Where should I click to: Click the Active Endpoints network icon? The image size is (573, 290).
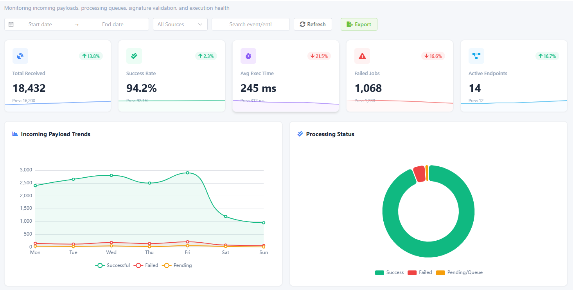point(476,56)
